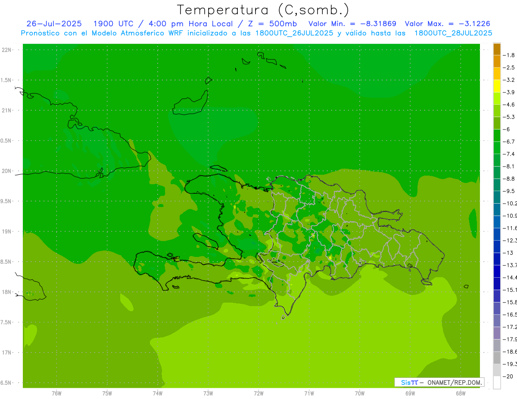
Task: Click the '1800UTC_28JUL2025' valid-until time
Action: (453, 33)
